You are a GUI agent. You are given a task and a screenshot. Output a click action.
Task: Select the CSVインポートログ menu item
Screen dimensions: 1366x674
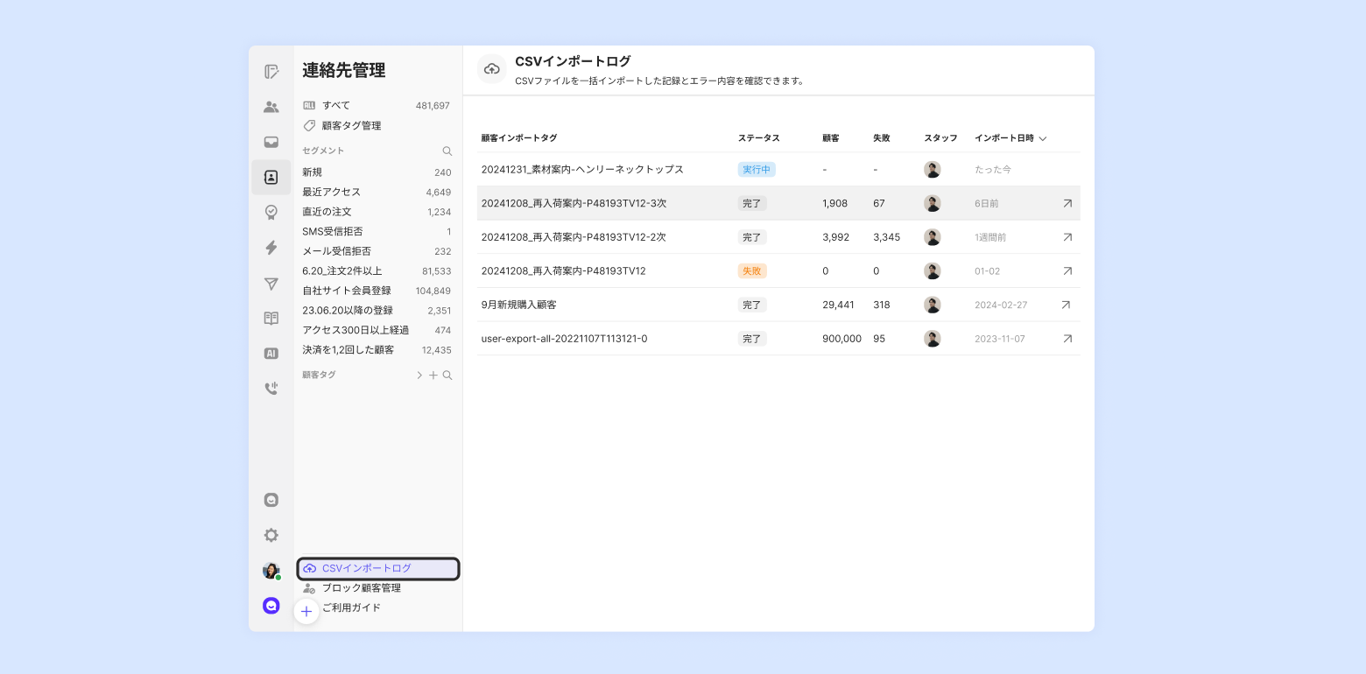(377, 569)
